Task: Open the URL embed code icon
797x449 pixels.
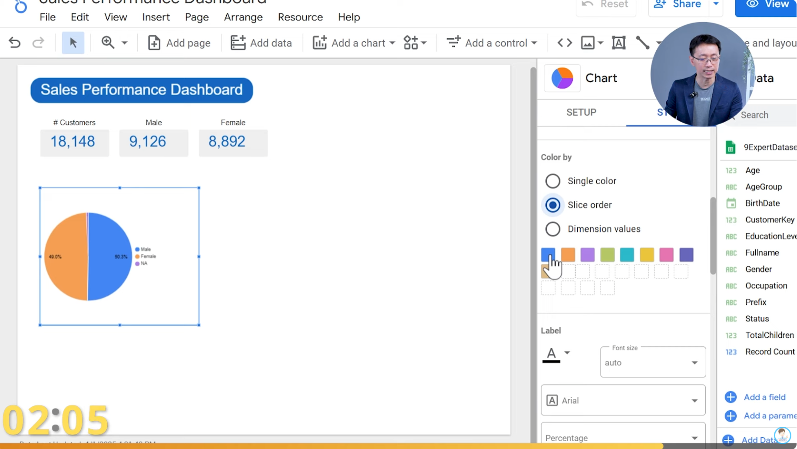Action: pos(565,43)
